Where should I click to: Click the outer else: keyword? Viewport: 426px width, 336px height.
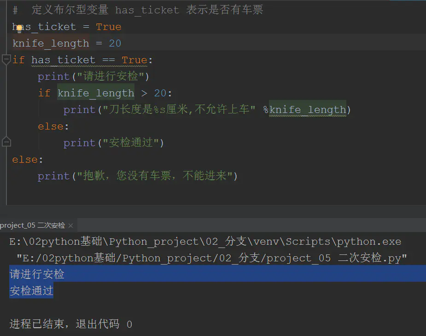(28, 159)
